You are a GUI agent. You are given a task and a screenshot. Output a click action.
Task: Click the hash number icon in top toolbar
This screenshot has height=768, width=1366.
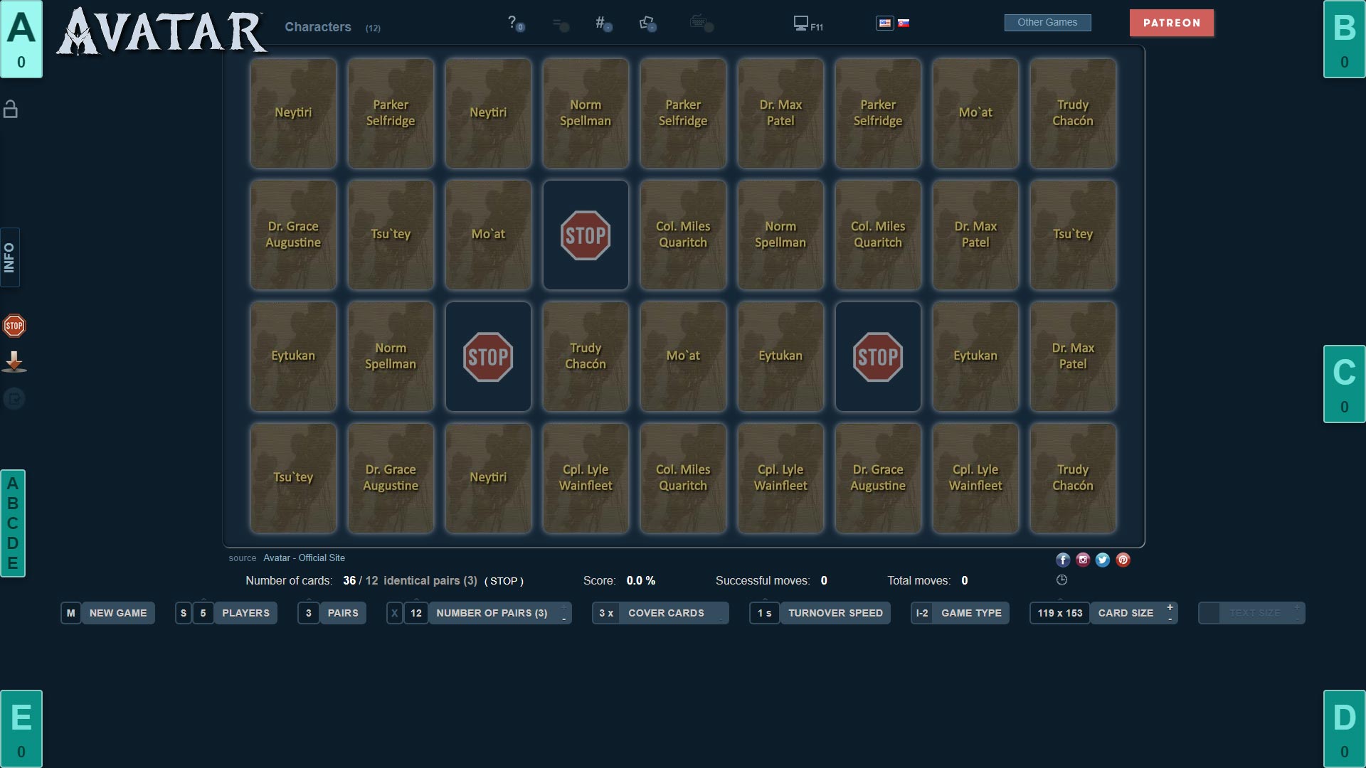[x=601, y=23]
